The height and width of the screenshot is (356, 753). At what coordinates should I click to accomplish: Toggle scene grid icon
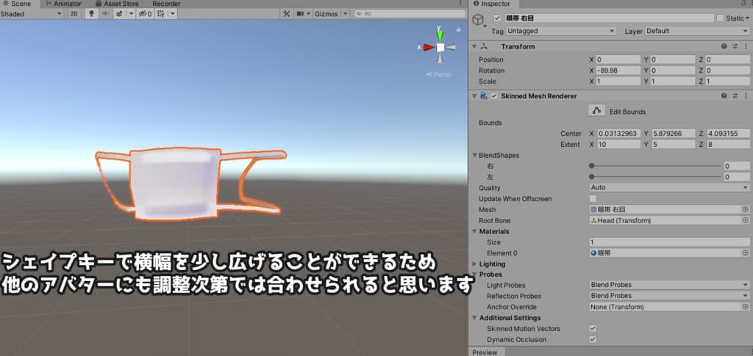click(x=162, y=14)
